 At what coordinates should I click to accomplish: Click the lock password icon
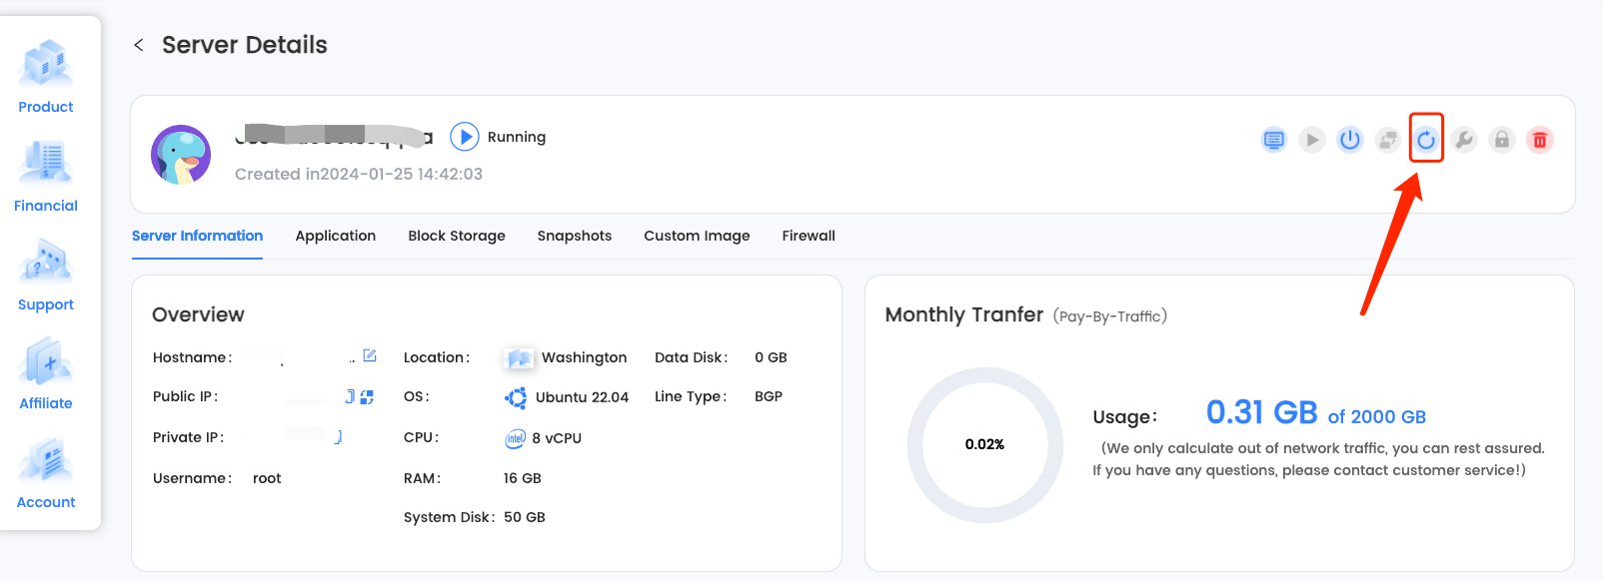pos(1502,140)
